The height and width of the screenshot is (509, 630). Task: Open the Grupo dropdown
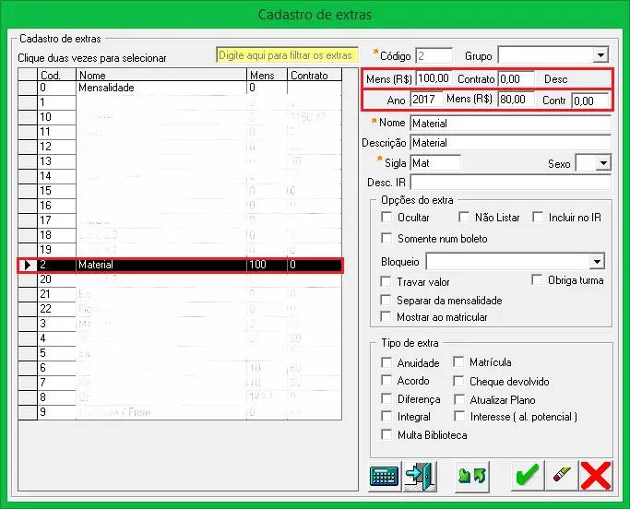click(600, 56)
